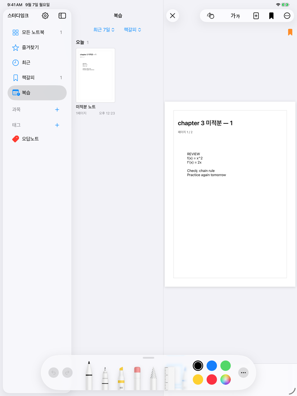Open the 책갈피 filter dropdown

pyautogui.click(x=132, y=30)
